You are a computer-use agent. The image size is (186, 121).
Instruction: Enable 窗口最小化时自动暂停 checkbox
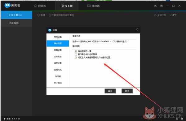point(76,54)
